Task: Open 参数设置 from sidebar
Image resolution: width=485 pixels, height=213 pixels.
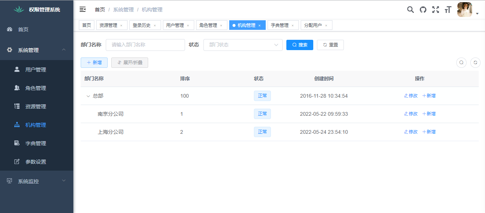Action: click(x=36, y=162)
